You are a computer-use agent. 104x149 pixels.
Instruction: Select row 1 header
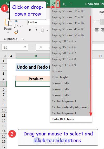pos(3,61)
